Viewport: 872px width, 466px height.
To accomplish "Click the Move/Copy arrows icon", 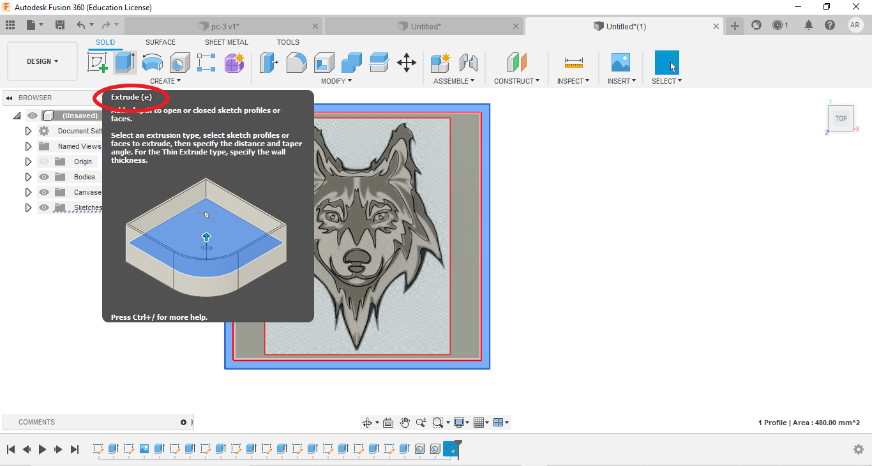I will tap(406, 62).
